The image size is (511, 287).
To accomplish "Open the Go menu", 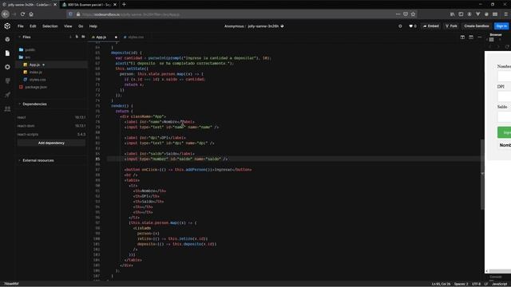I will (81, 26).
